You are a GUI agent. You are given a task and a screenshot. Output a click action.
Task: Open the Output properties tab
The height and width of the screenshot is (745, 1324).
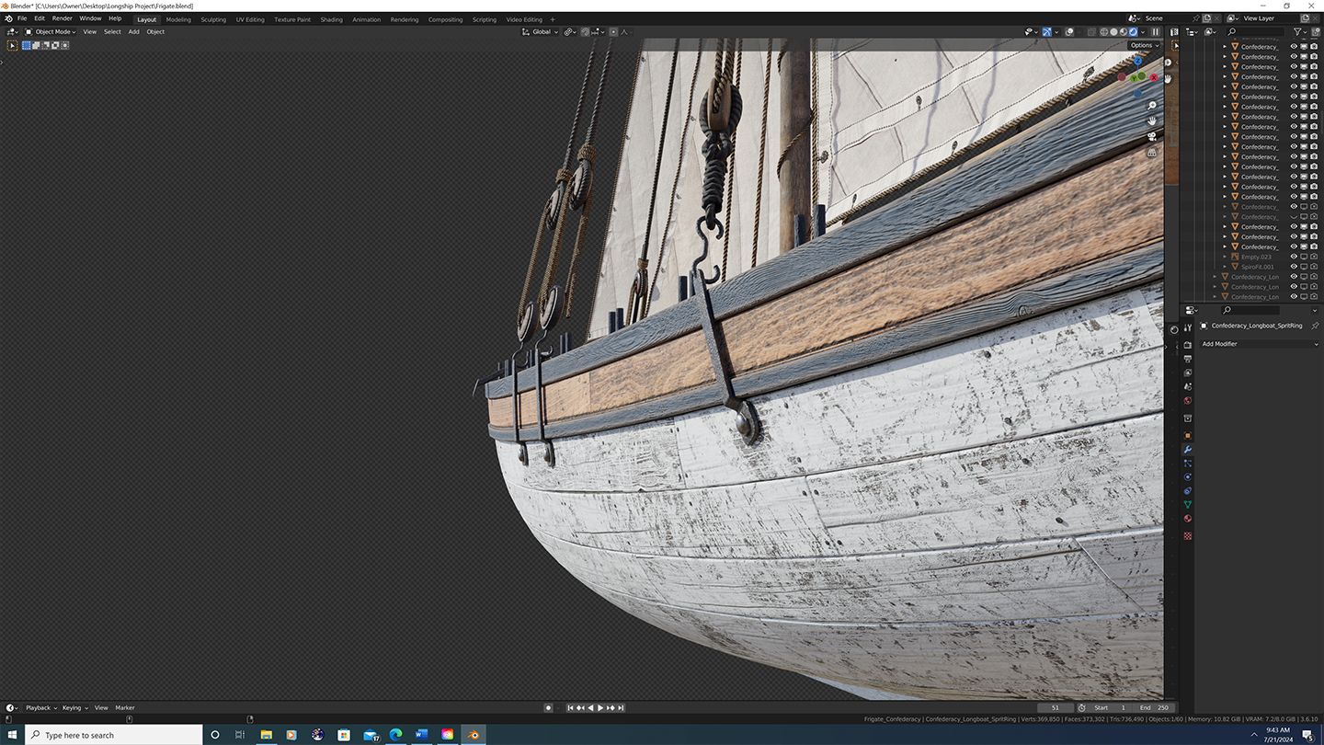pos(1187,359)
